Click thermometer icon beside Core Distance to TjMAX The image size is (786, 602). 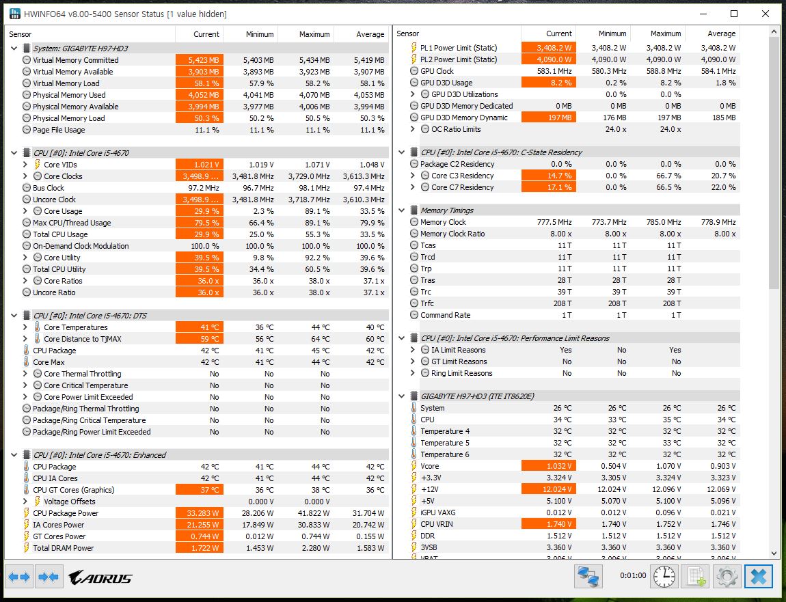coord(37,338)
